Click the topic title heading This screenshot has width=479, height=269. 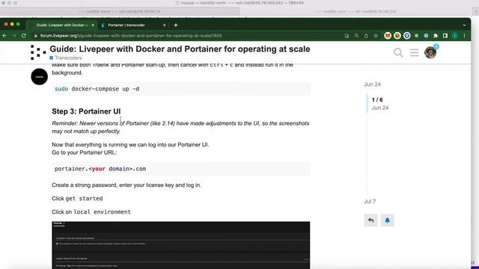tap(180, 49)
